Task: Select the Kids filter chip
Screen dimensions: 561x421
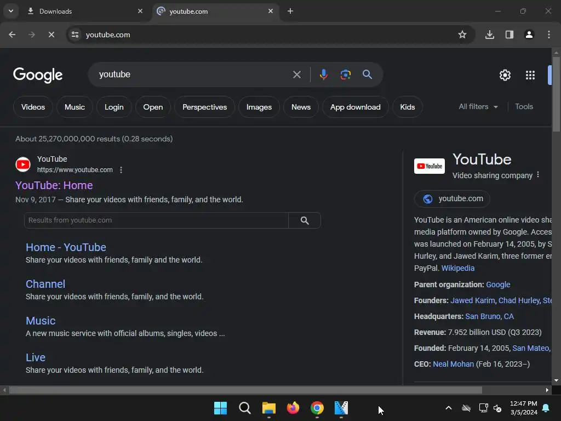Action: [x=408, y=107]
